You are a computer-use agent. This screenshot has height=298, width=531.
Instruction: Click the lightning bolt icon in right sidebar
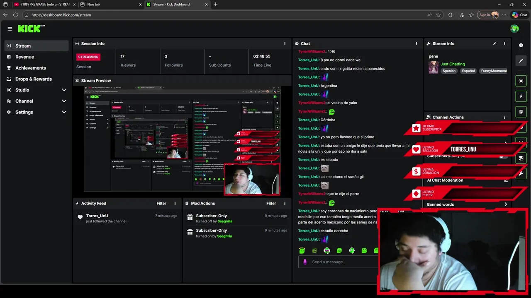tap(521, 96)
